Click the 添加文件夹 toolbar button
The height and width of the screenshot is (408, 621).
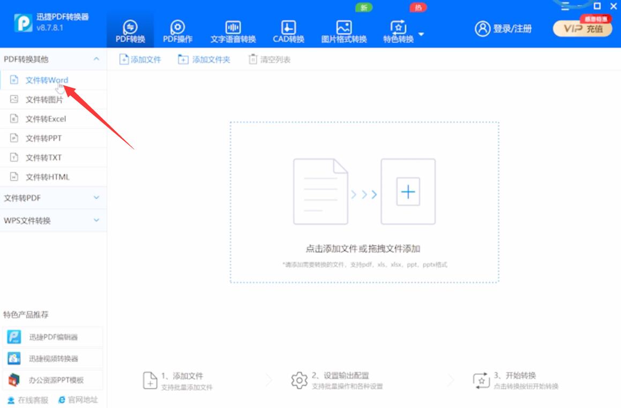[204, 59]
